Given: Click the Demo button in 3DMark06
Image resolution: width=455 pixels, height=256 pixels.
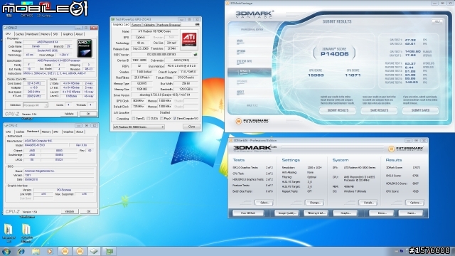Looking at the screenshot, I should click(382, 213).
